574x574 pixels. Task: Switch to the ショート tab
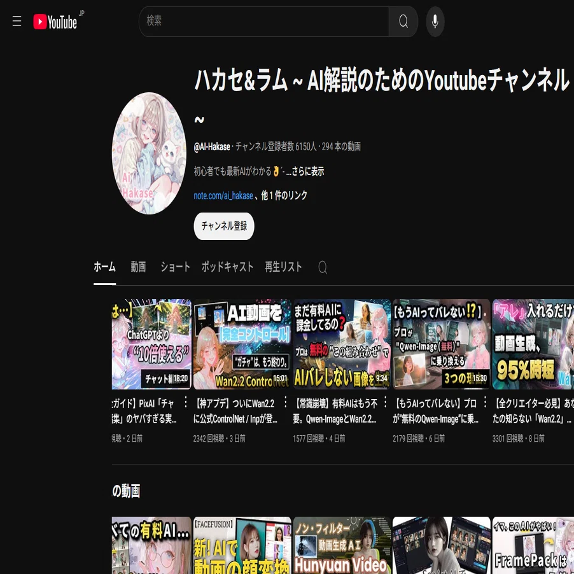click(x=176, y=267)
